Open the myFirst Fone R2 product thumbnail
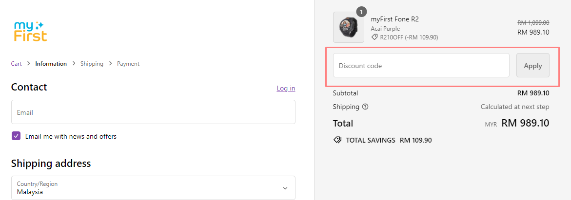Screen dimensions: 571x200 point(348,27)
